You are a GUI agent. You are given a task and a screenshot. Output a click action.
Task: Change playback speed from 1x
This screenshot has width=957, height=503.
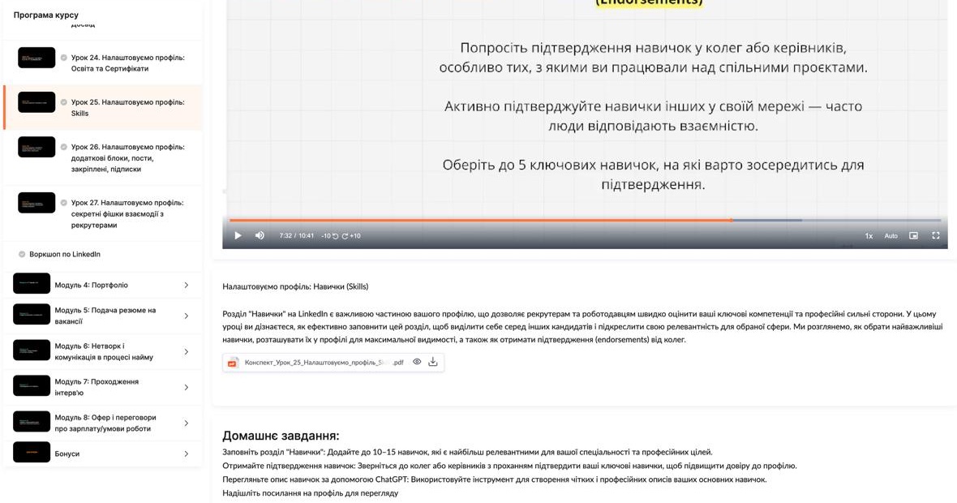click(869, 235)
